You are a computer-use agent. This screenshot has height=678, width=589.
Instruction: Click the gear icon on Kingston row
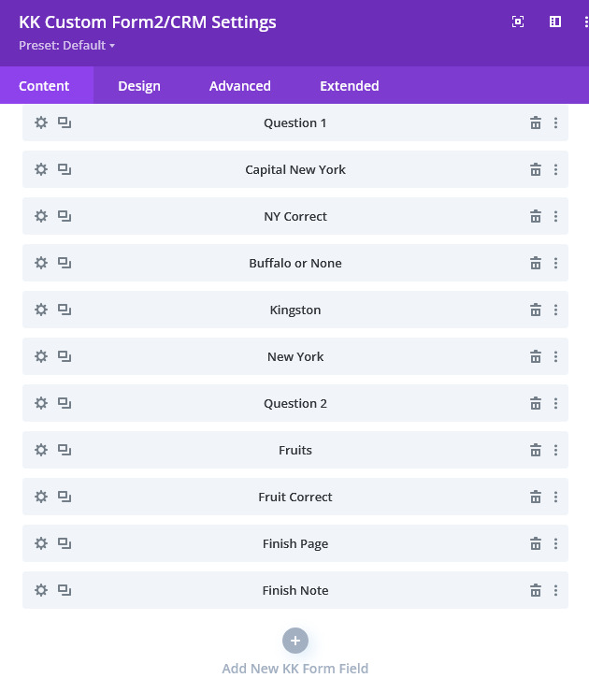[x=41, y=310]
